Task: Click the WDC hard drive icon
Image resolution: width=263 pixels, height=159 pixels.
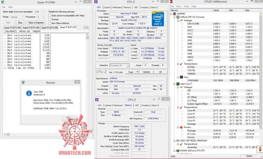Action: click(178, 141)
